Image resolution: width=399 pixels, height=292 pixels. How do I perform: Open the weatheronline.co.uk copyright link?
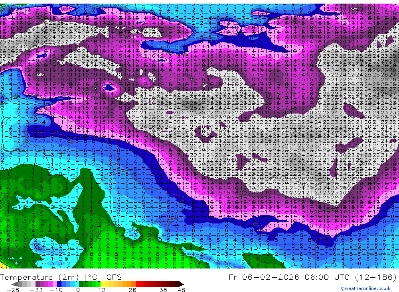365,288
